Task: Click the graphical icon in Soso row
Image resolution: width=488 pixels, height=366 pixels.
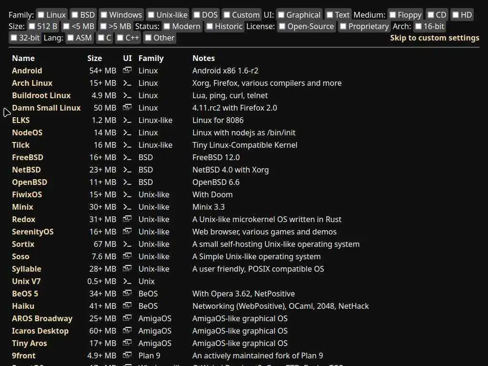Action: tap(127, 256)
